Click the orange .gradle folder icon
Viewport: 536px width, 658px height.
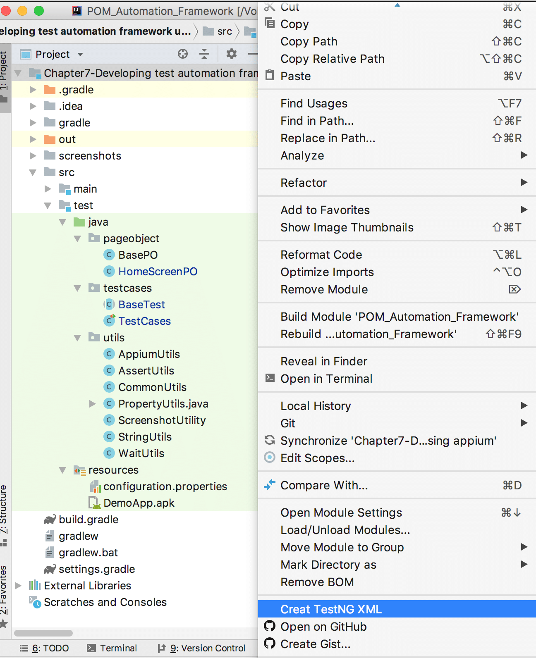pyautogui.click(x=50, y=90)
